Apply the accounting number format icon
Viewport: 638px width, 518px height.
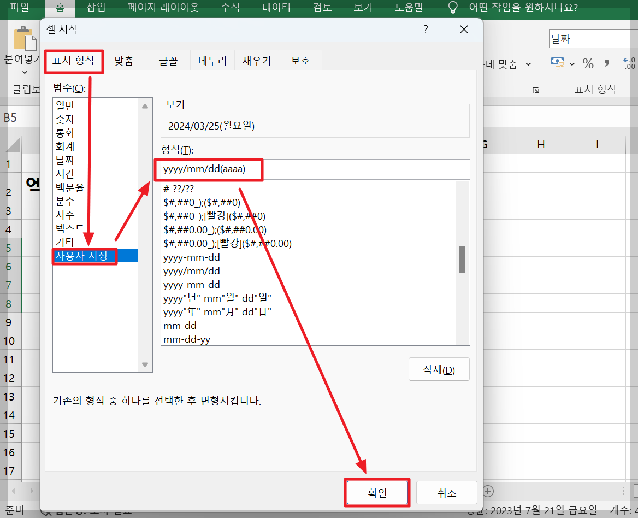coord(558,63)
